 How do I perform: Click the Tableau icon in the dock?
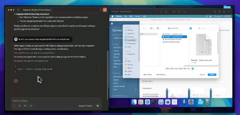[x=174, y=102]
